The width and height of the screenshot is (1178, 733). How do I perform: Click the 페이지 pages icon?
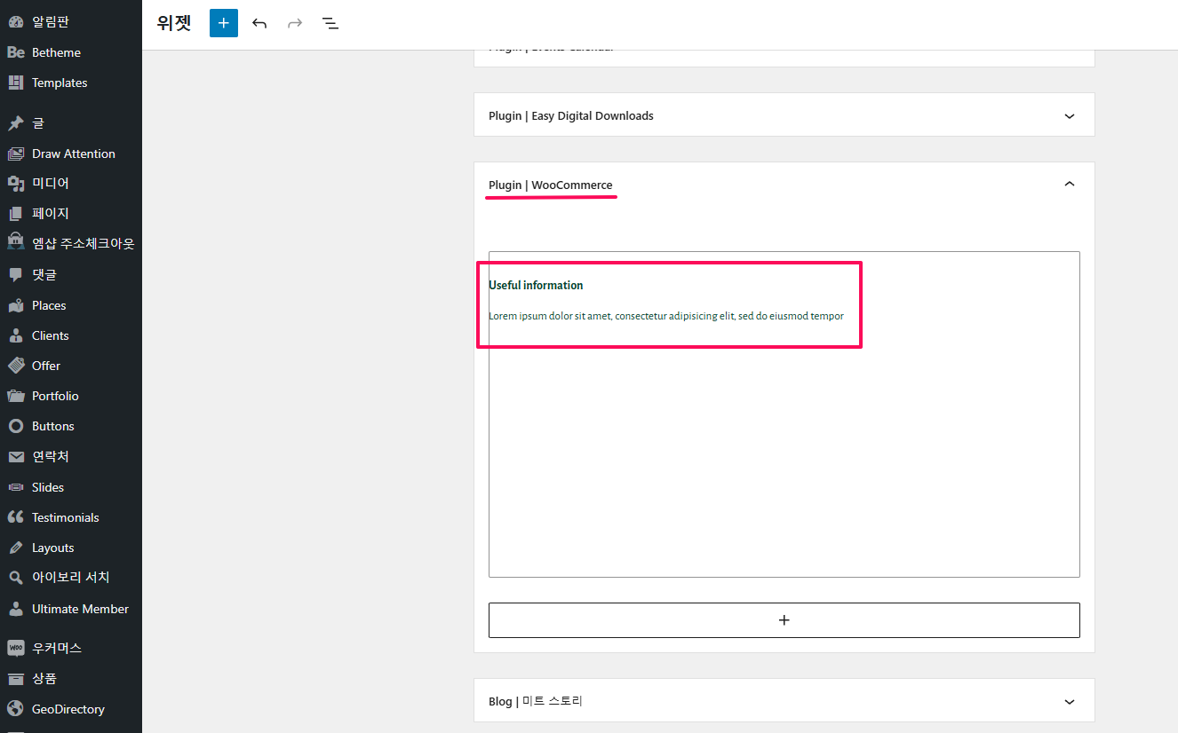(15, 214)
